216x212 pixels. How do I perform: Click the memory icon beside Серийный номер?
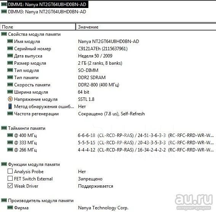10,48
